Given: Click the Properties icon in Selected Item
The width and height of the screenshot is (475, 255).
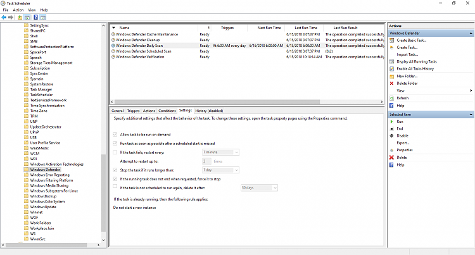Looking at the screenshot, I should point(391,150).
